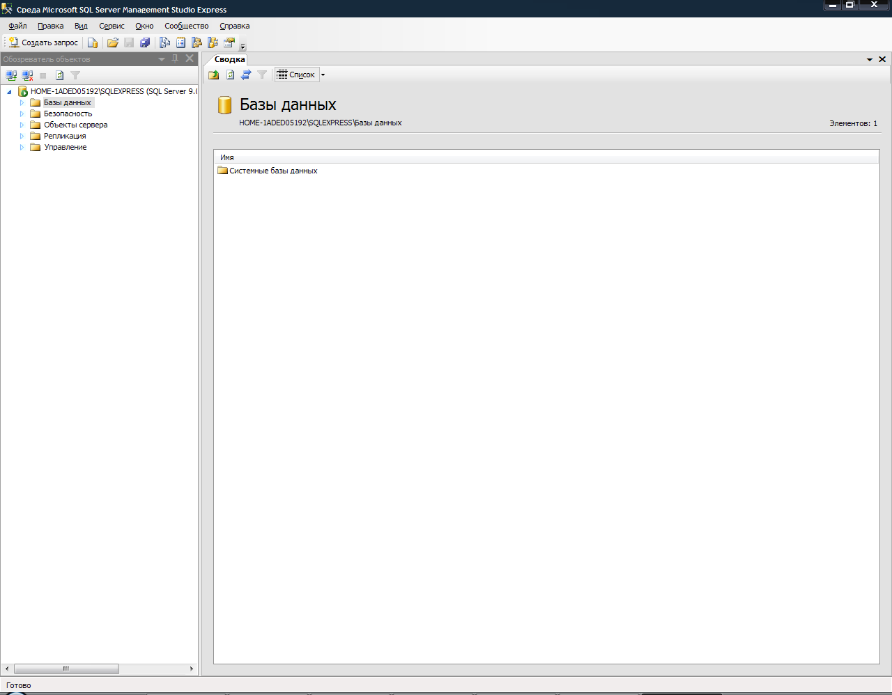The image size is (892, 695).
Task: Close the Object Explorer panel
Action: pos(190,58)
